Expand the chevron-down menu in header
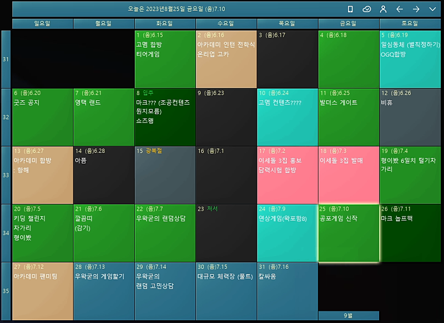Image resolution: width=444 pixels, height=323 pixels. (x=432, y=9)
